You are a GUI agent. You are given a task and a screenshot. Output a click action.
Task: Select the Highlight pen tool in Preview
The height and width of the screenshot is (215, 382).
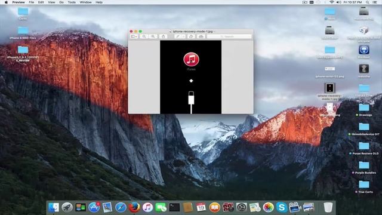coord(178,36)
